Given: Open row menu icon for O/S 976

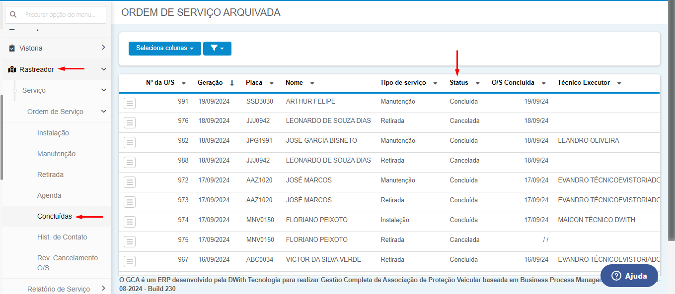Looking at the screenshot, I should (x=130, y=123).
